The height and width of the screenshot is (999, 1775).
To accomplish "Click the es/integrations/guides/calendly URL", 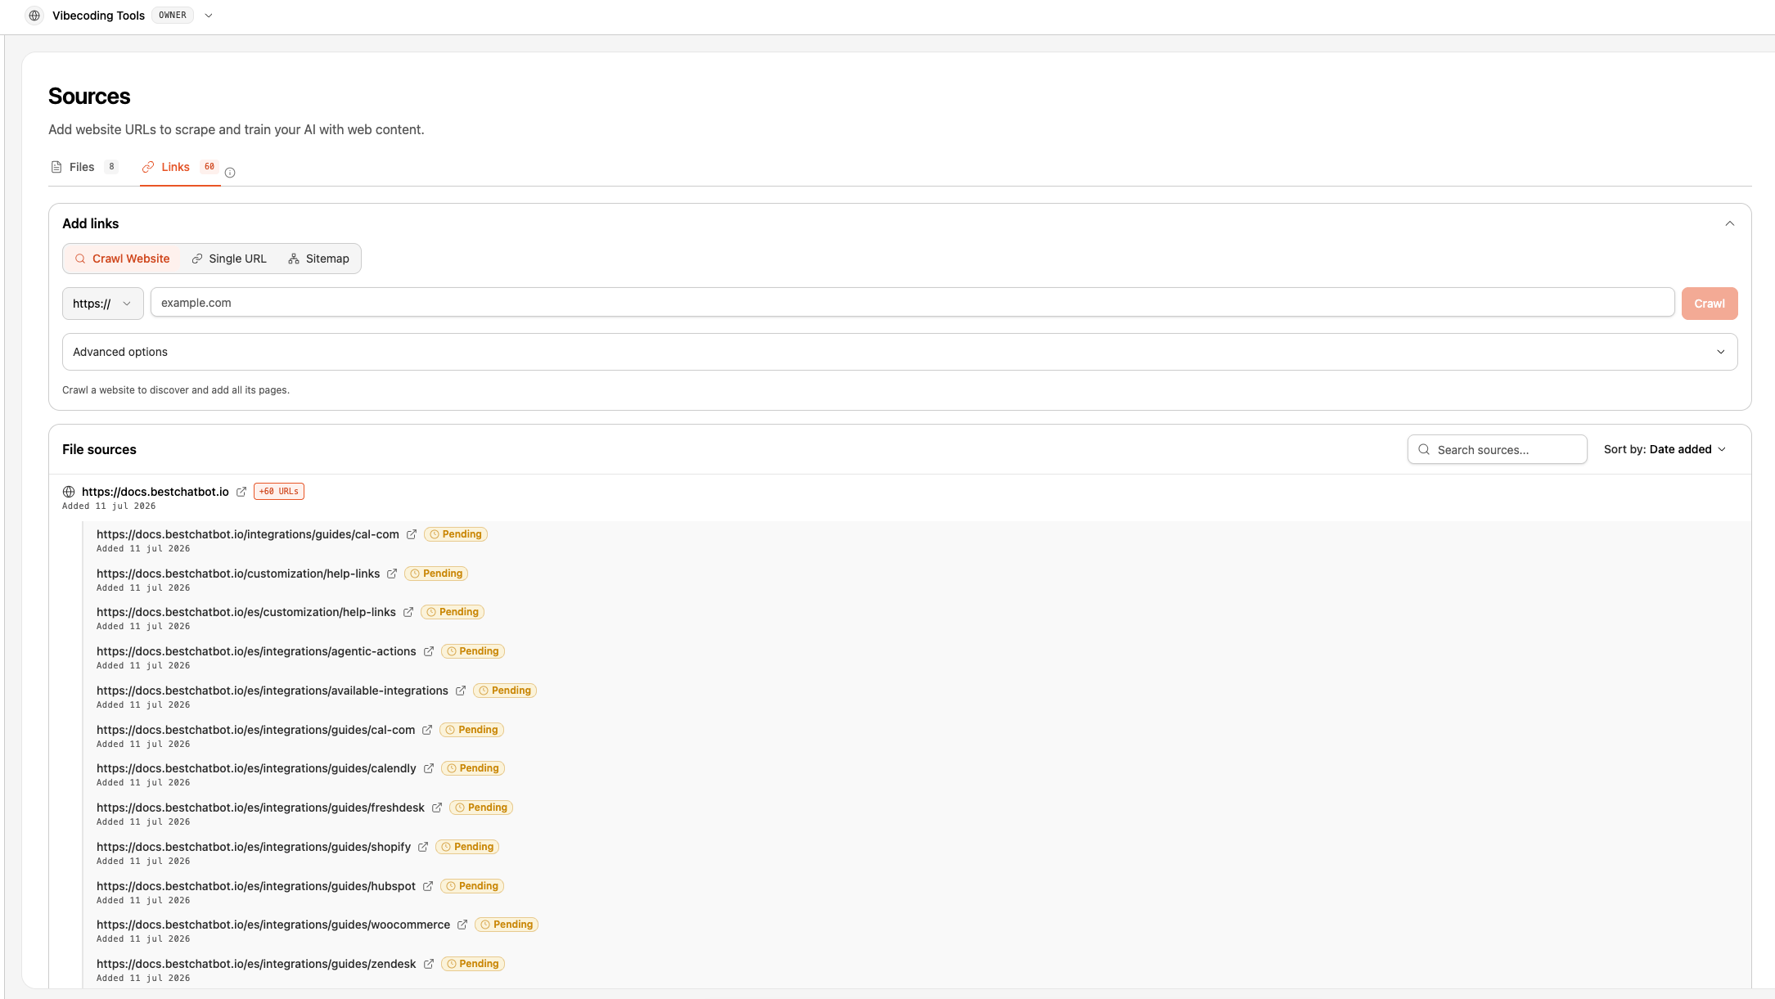I will (x=256, y=768).
